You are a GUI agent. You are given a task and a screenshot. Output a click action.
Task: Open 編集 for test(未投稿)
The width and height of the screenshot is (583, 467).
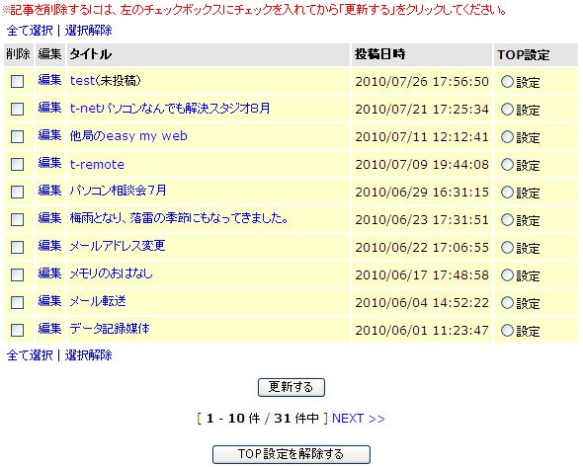point(49,80)
